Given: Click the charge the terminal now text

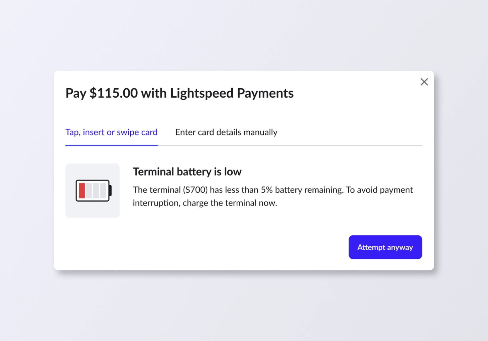Looking at the screenshot, I should point(230,203).
